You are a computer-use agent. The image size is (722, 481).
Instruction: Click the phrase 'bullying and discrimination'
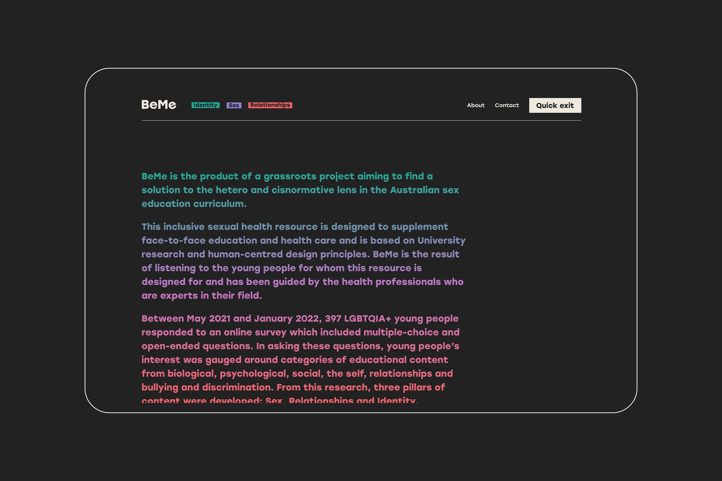tap(207, 388)
